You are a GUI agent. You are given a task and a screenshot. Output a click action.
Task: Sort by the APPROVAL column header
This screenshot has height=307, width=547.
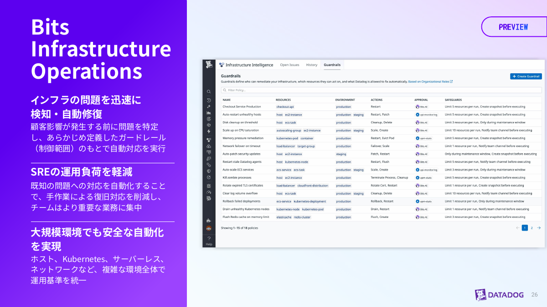pos(421,100)
